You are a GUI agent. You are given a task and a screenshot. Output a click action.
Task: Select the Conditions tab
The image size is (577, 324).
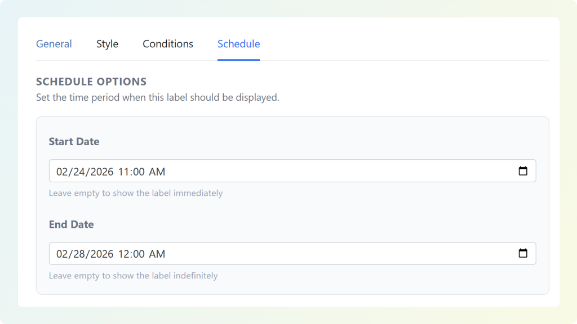[167, 43]
